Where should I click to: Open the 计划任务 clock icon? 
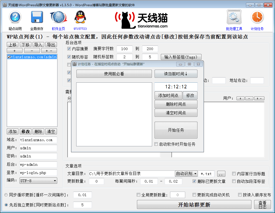(x=257, y=17)
